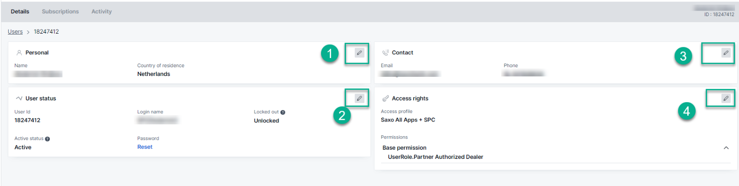Click the Netherlands country of residence value
The width and height of the screenshot is (739, 186).
pos(153,74)
